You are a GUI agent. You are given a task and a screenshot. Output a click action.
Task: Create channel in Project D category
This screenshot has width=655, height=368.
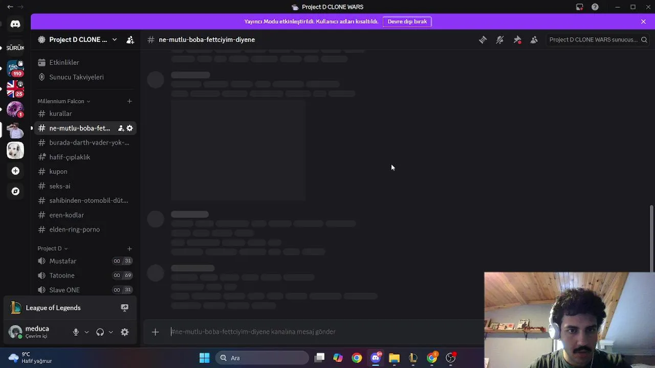click(x=129, y=248)
